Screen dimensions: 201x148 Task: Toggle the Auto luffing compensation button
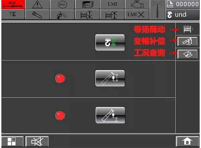tap(187, 42)
